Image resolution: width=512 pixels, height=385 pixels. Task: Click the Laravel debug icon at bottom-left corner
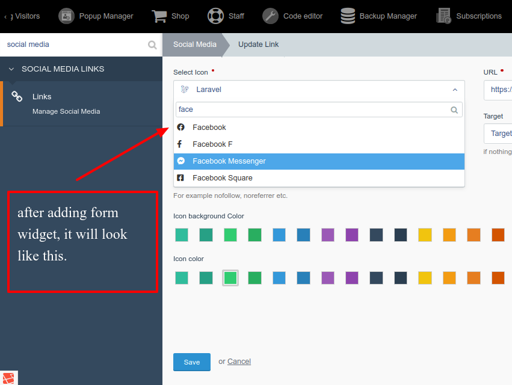[x=8, y=378]
